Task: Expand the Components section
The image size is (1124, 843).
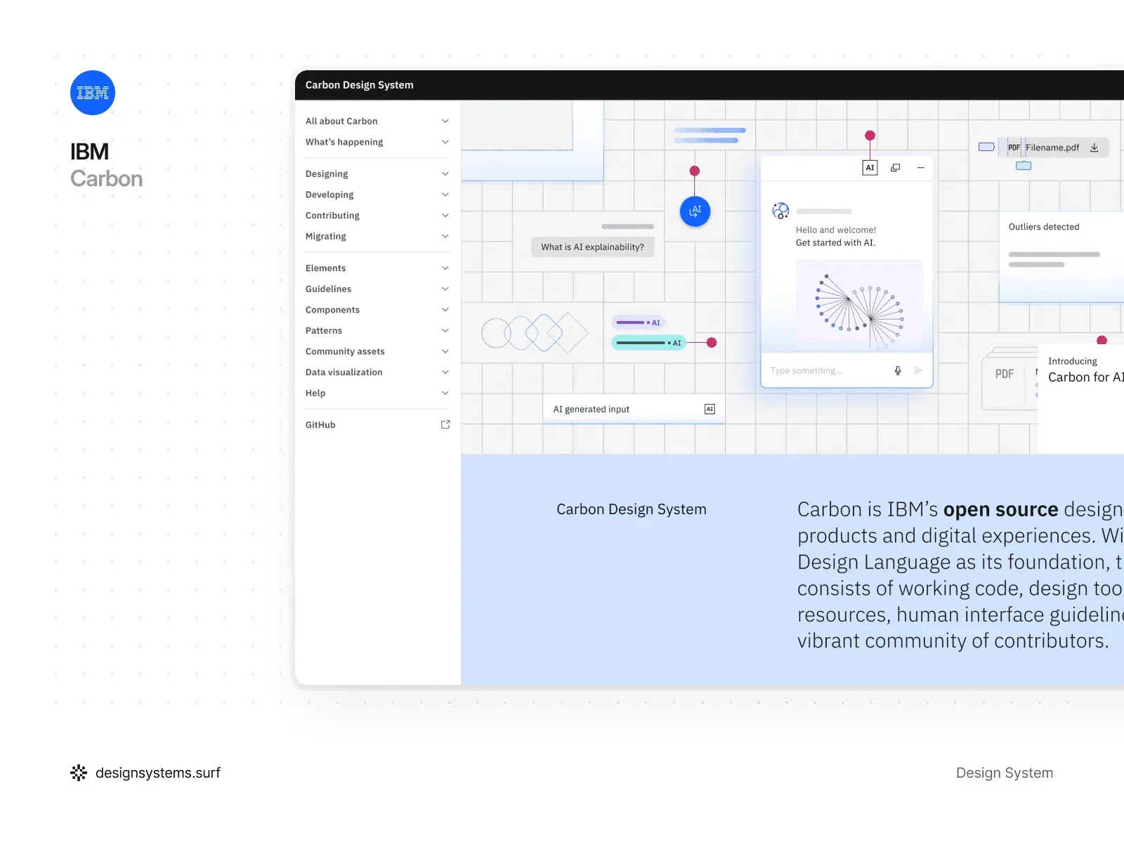Action: (x=445, y=309)
